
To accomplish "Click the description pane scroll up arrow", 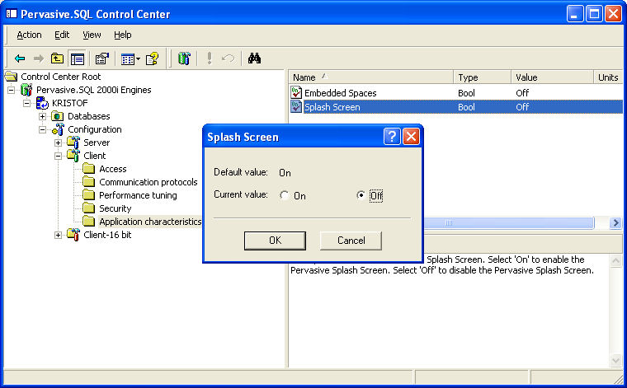I will click(615, 261).
